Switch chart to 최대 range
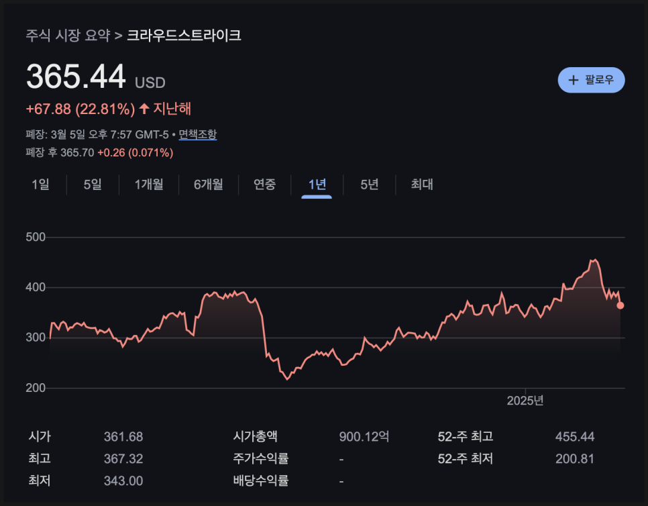 pos(422,185)
